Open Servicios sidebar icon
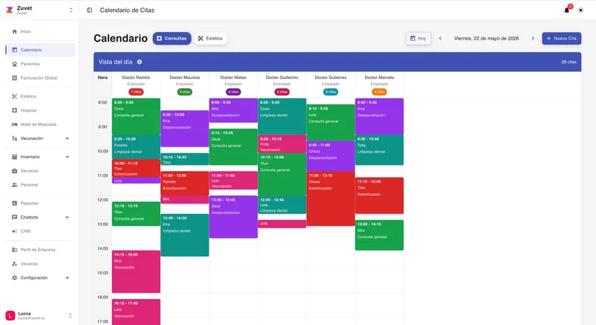The image size is (596, 325). point(14,171)
